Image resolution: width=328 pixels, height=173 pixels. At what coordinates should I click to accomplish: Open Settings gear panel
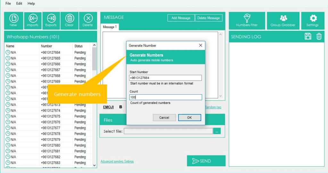tap(312, 20)
